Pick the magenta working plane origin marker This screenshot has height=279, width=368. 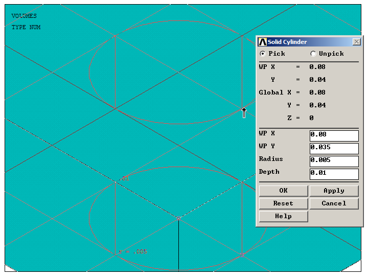click(x=178, y=219)
